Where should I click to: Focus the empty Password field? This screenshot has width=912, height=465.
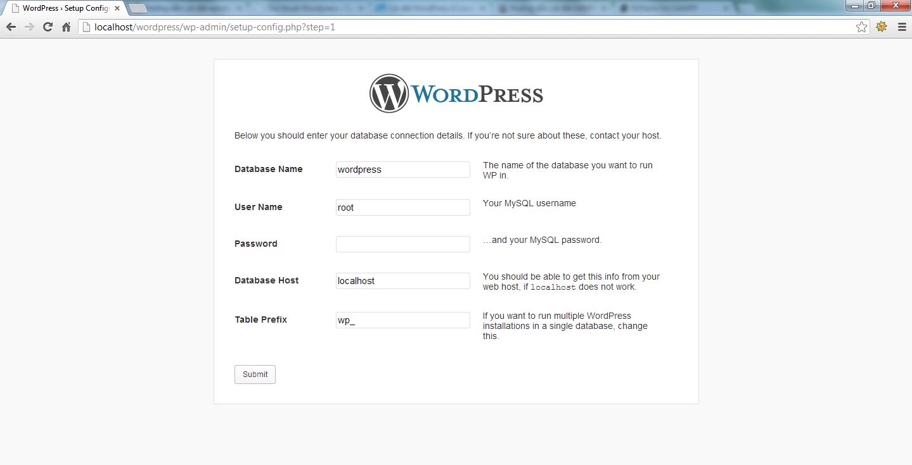(403, 244)
